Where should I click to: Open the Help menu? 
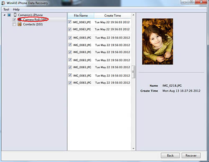[x=16, y=10]
